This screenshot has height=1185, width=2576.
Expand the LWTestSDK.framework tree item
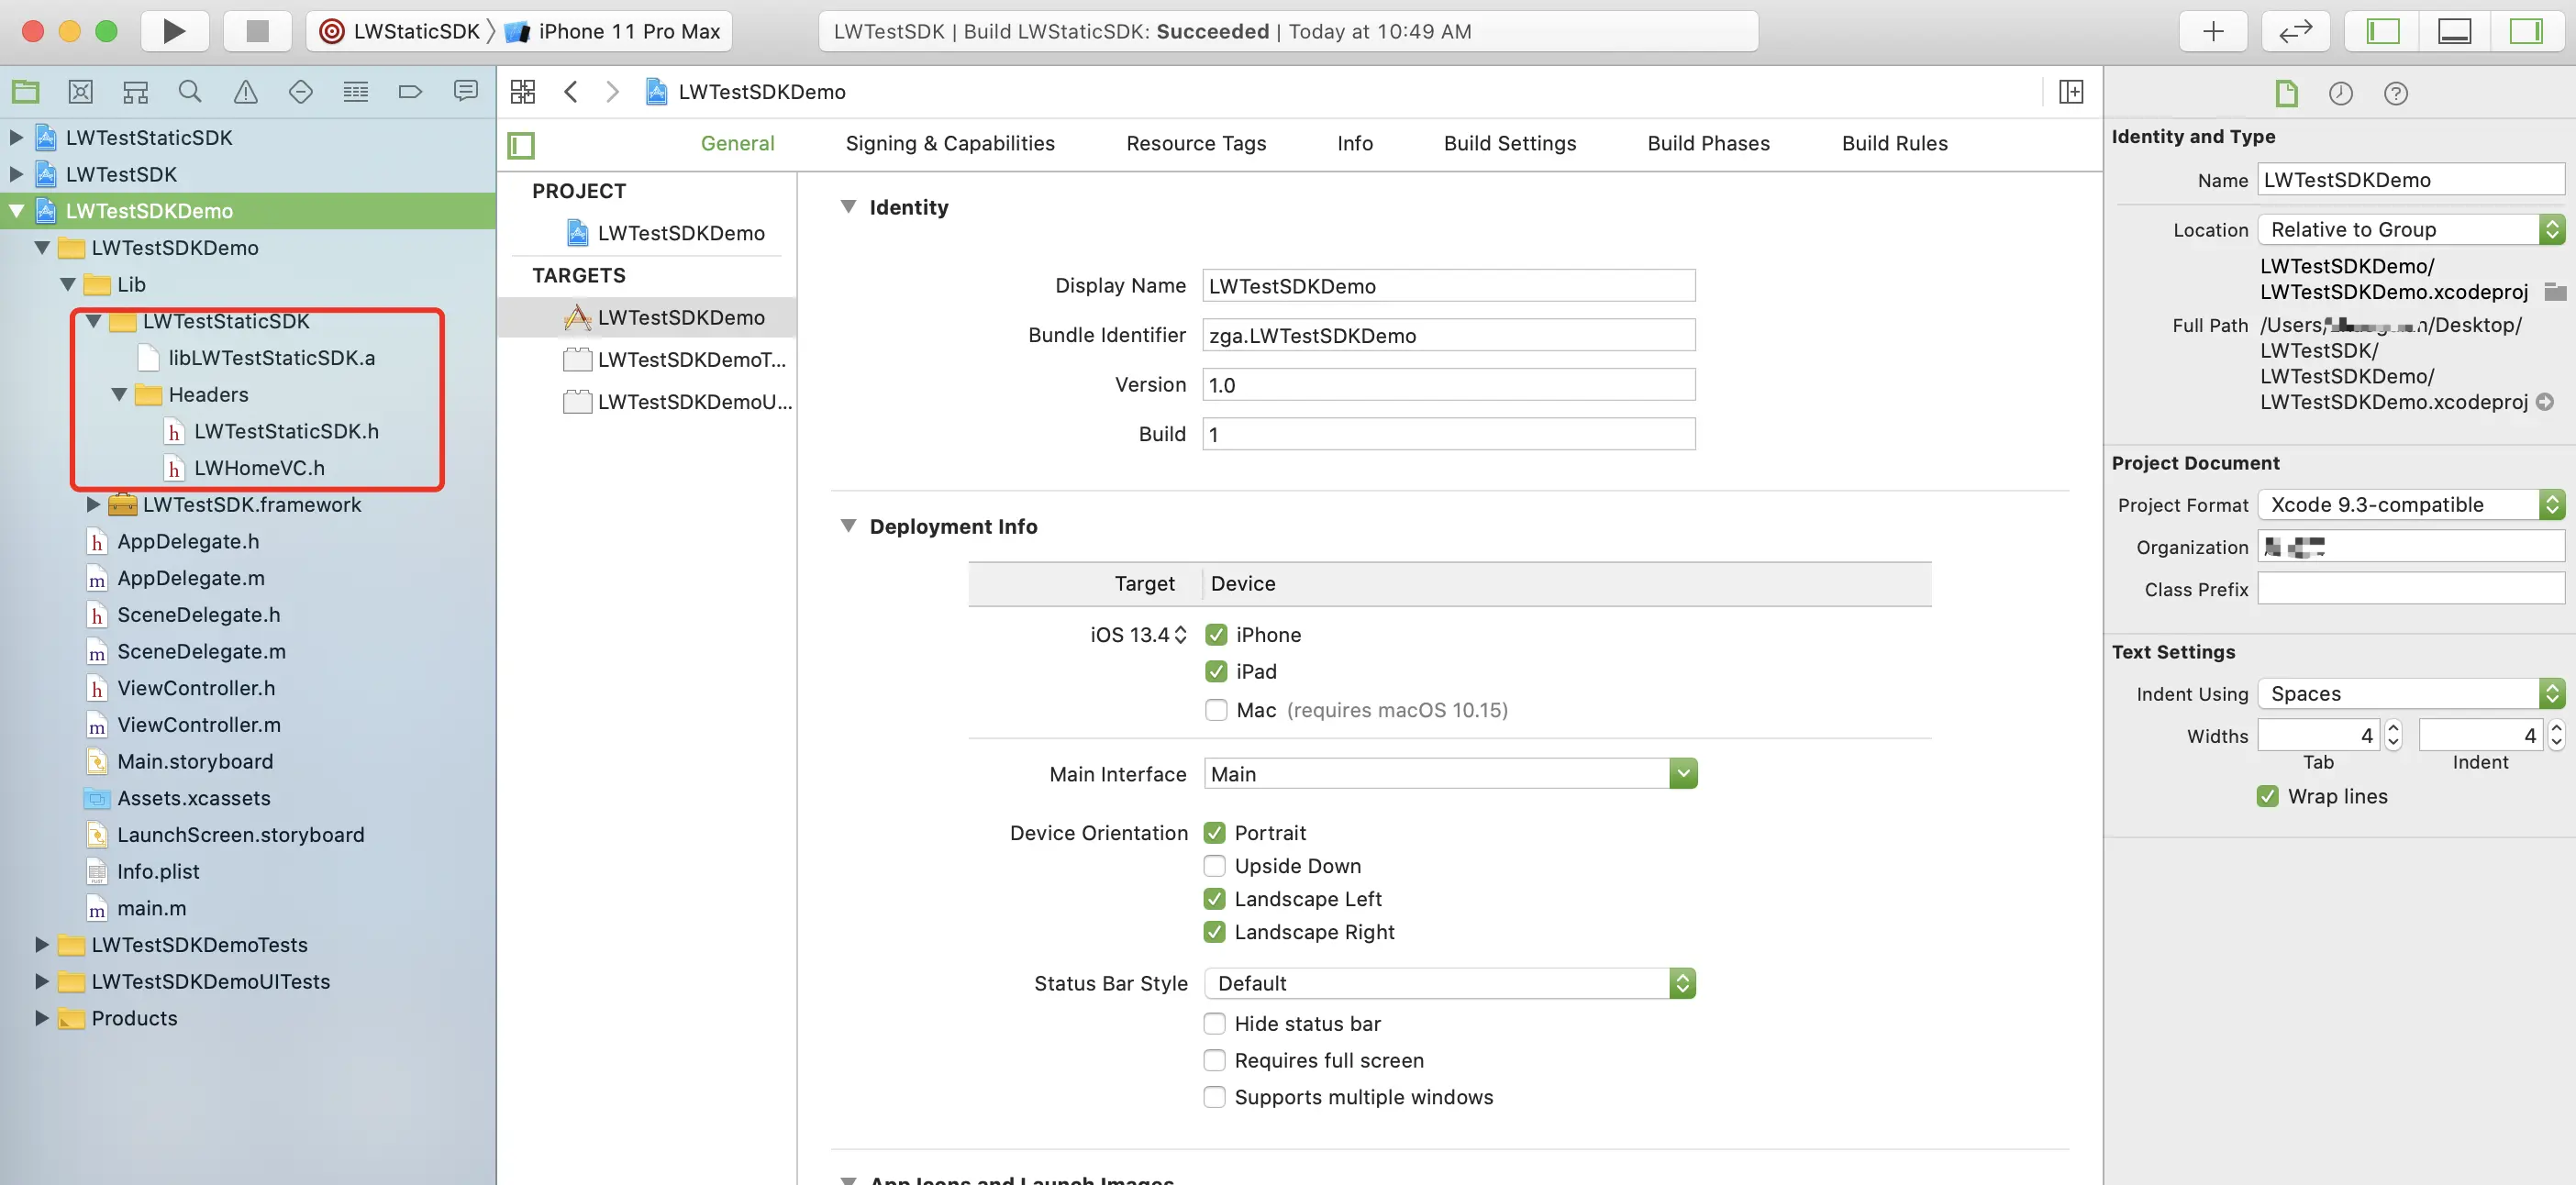[93, 505]
